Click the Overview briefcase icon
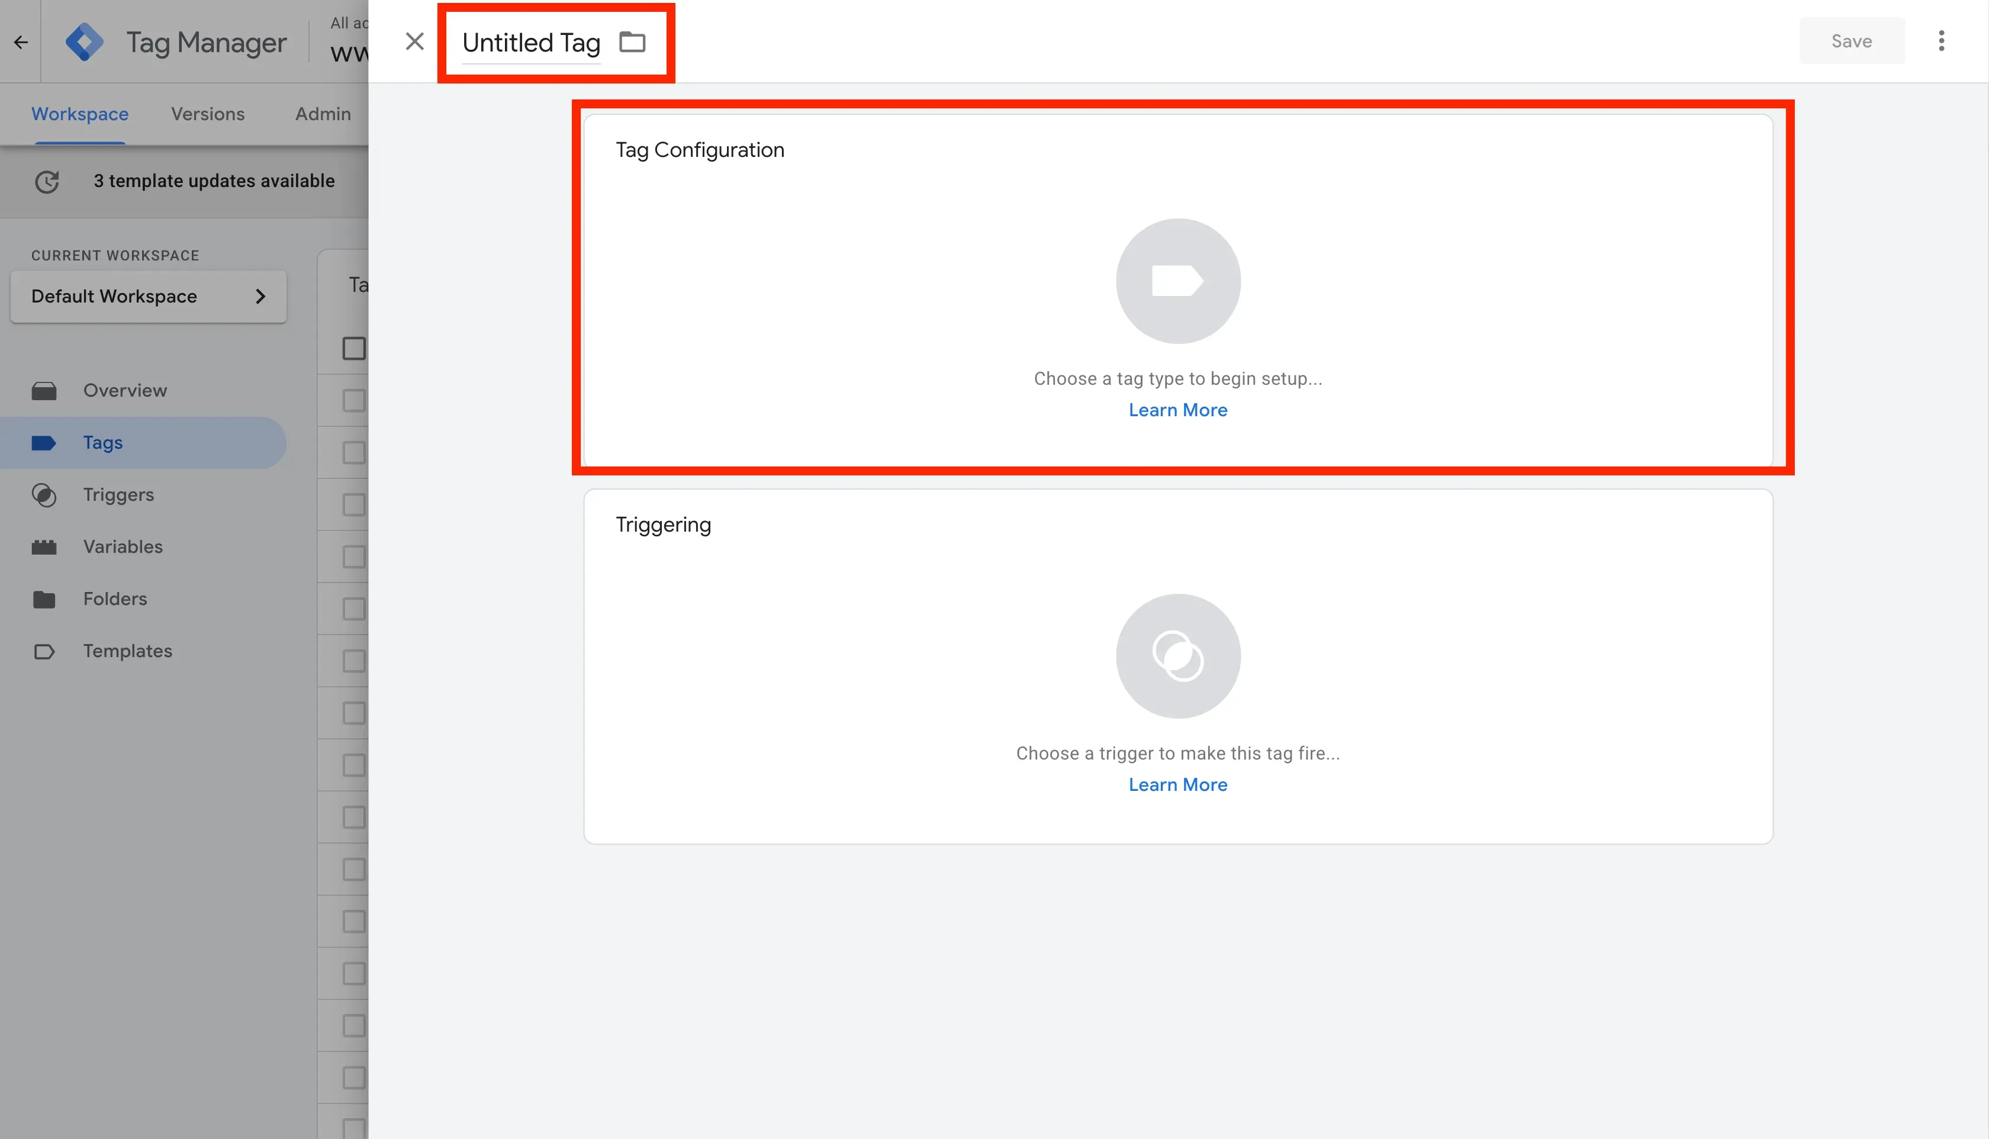 44,391
